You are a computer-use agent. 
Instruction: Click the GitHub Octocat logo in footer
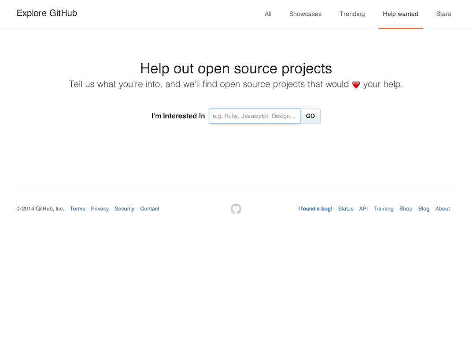pos(236,209)
